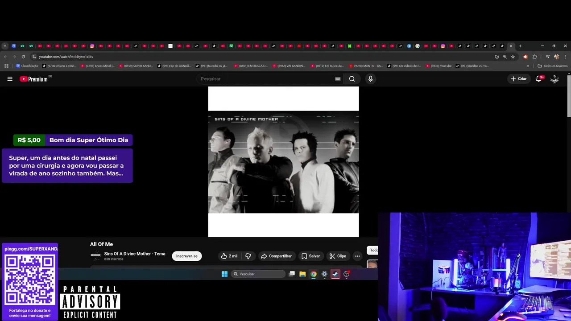Image resolution: width=571 pixels, height=321 pixels.
Task: Open the on-screen keyboard icon in search
Action: [338, 79]
